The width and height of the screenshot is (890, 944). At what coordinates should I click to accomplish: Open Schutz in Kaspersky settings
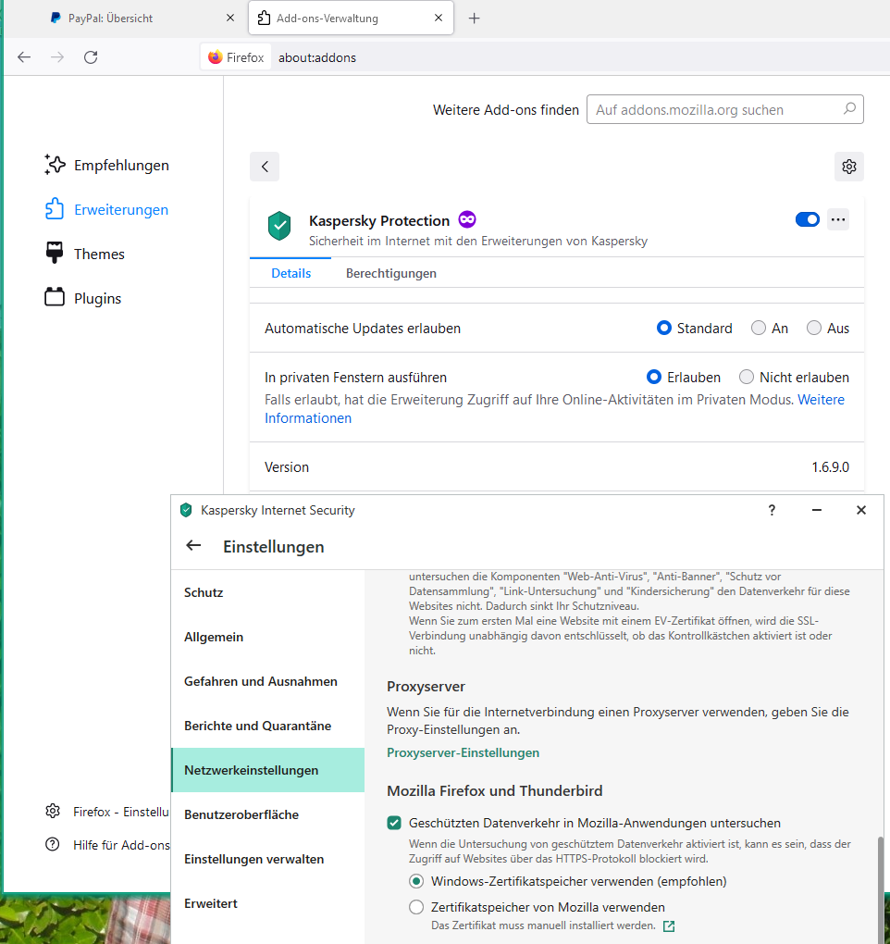coord(267,592)
